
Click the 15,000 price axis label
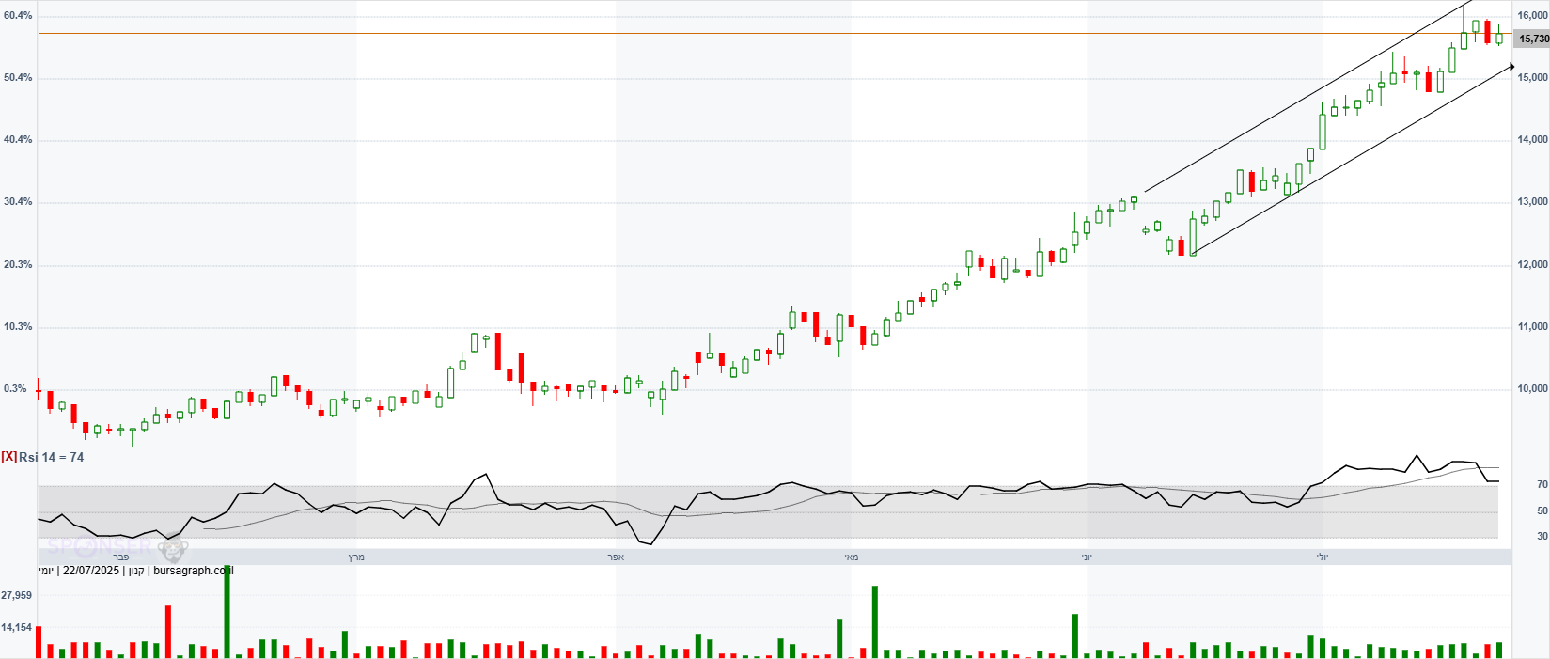(1532, 77)
